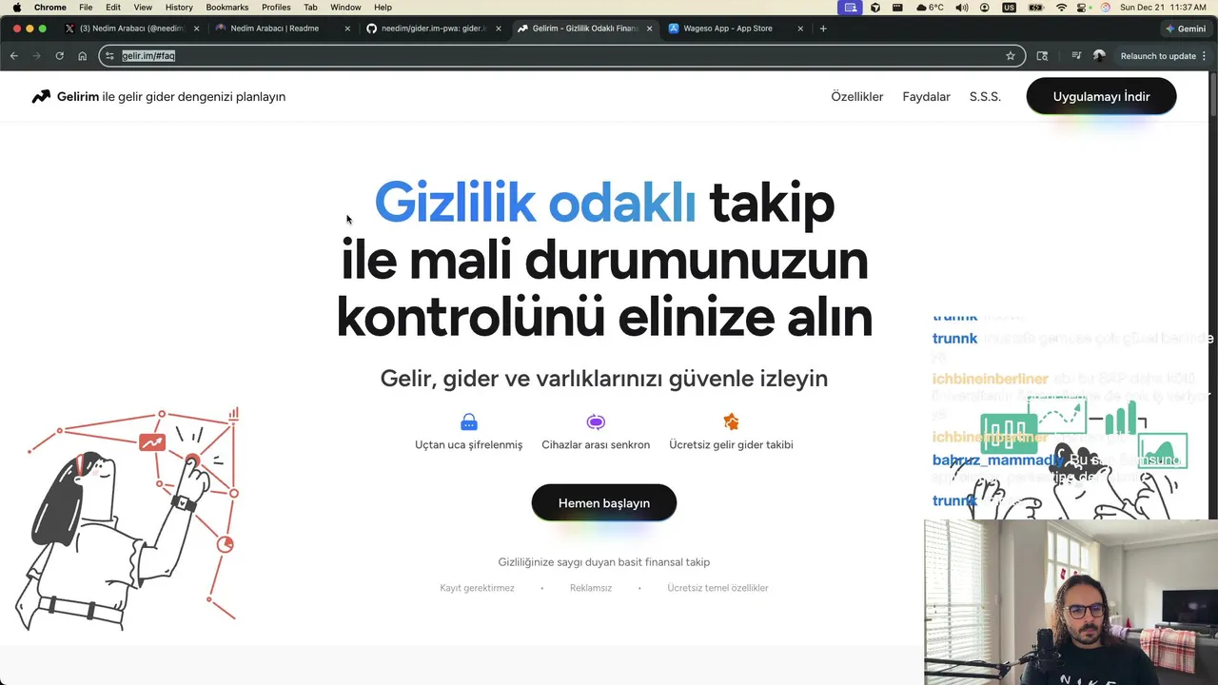Click 'Gelir, gider ve varlıklarınızı güvenle izleyin' subtitle
Screen dimensions: 1218x685
(x=604, y=378)
